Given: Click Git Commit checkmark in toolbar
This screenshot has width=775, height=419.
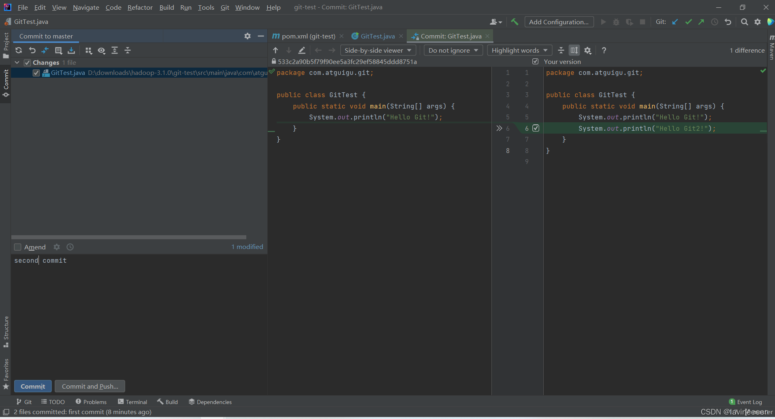Looking at the screenshot, I should pos(688,22).
